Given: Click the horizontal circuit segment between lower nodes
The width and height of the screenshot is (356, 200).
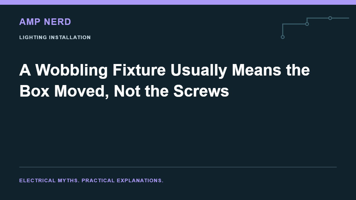Looking at the screenshot, I should tap(294, 24).
